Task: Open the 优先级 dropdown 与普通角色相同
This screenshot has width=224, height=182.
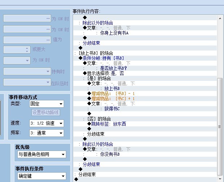Action: point(42,154)
